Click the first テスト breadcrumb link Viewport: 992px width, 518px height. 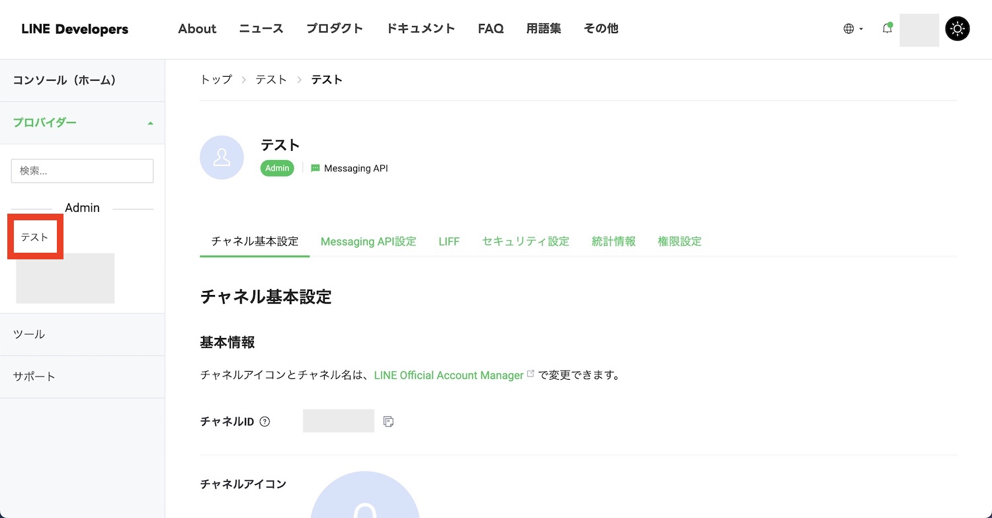(271, 79)
